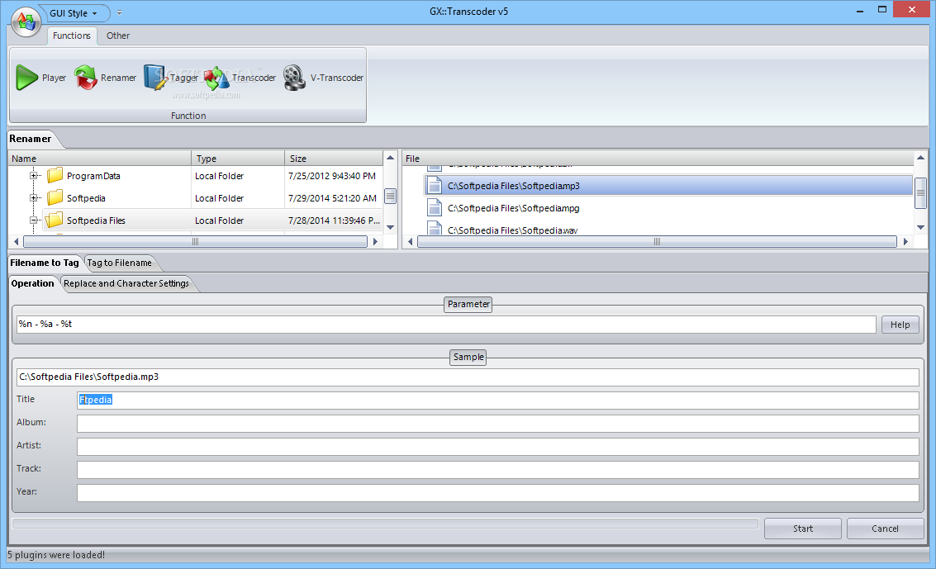Sort folder list by Type column

238,159
